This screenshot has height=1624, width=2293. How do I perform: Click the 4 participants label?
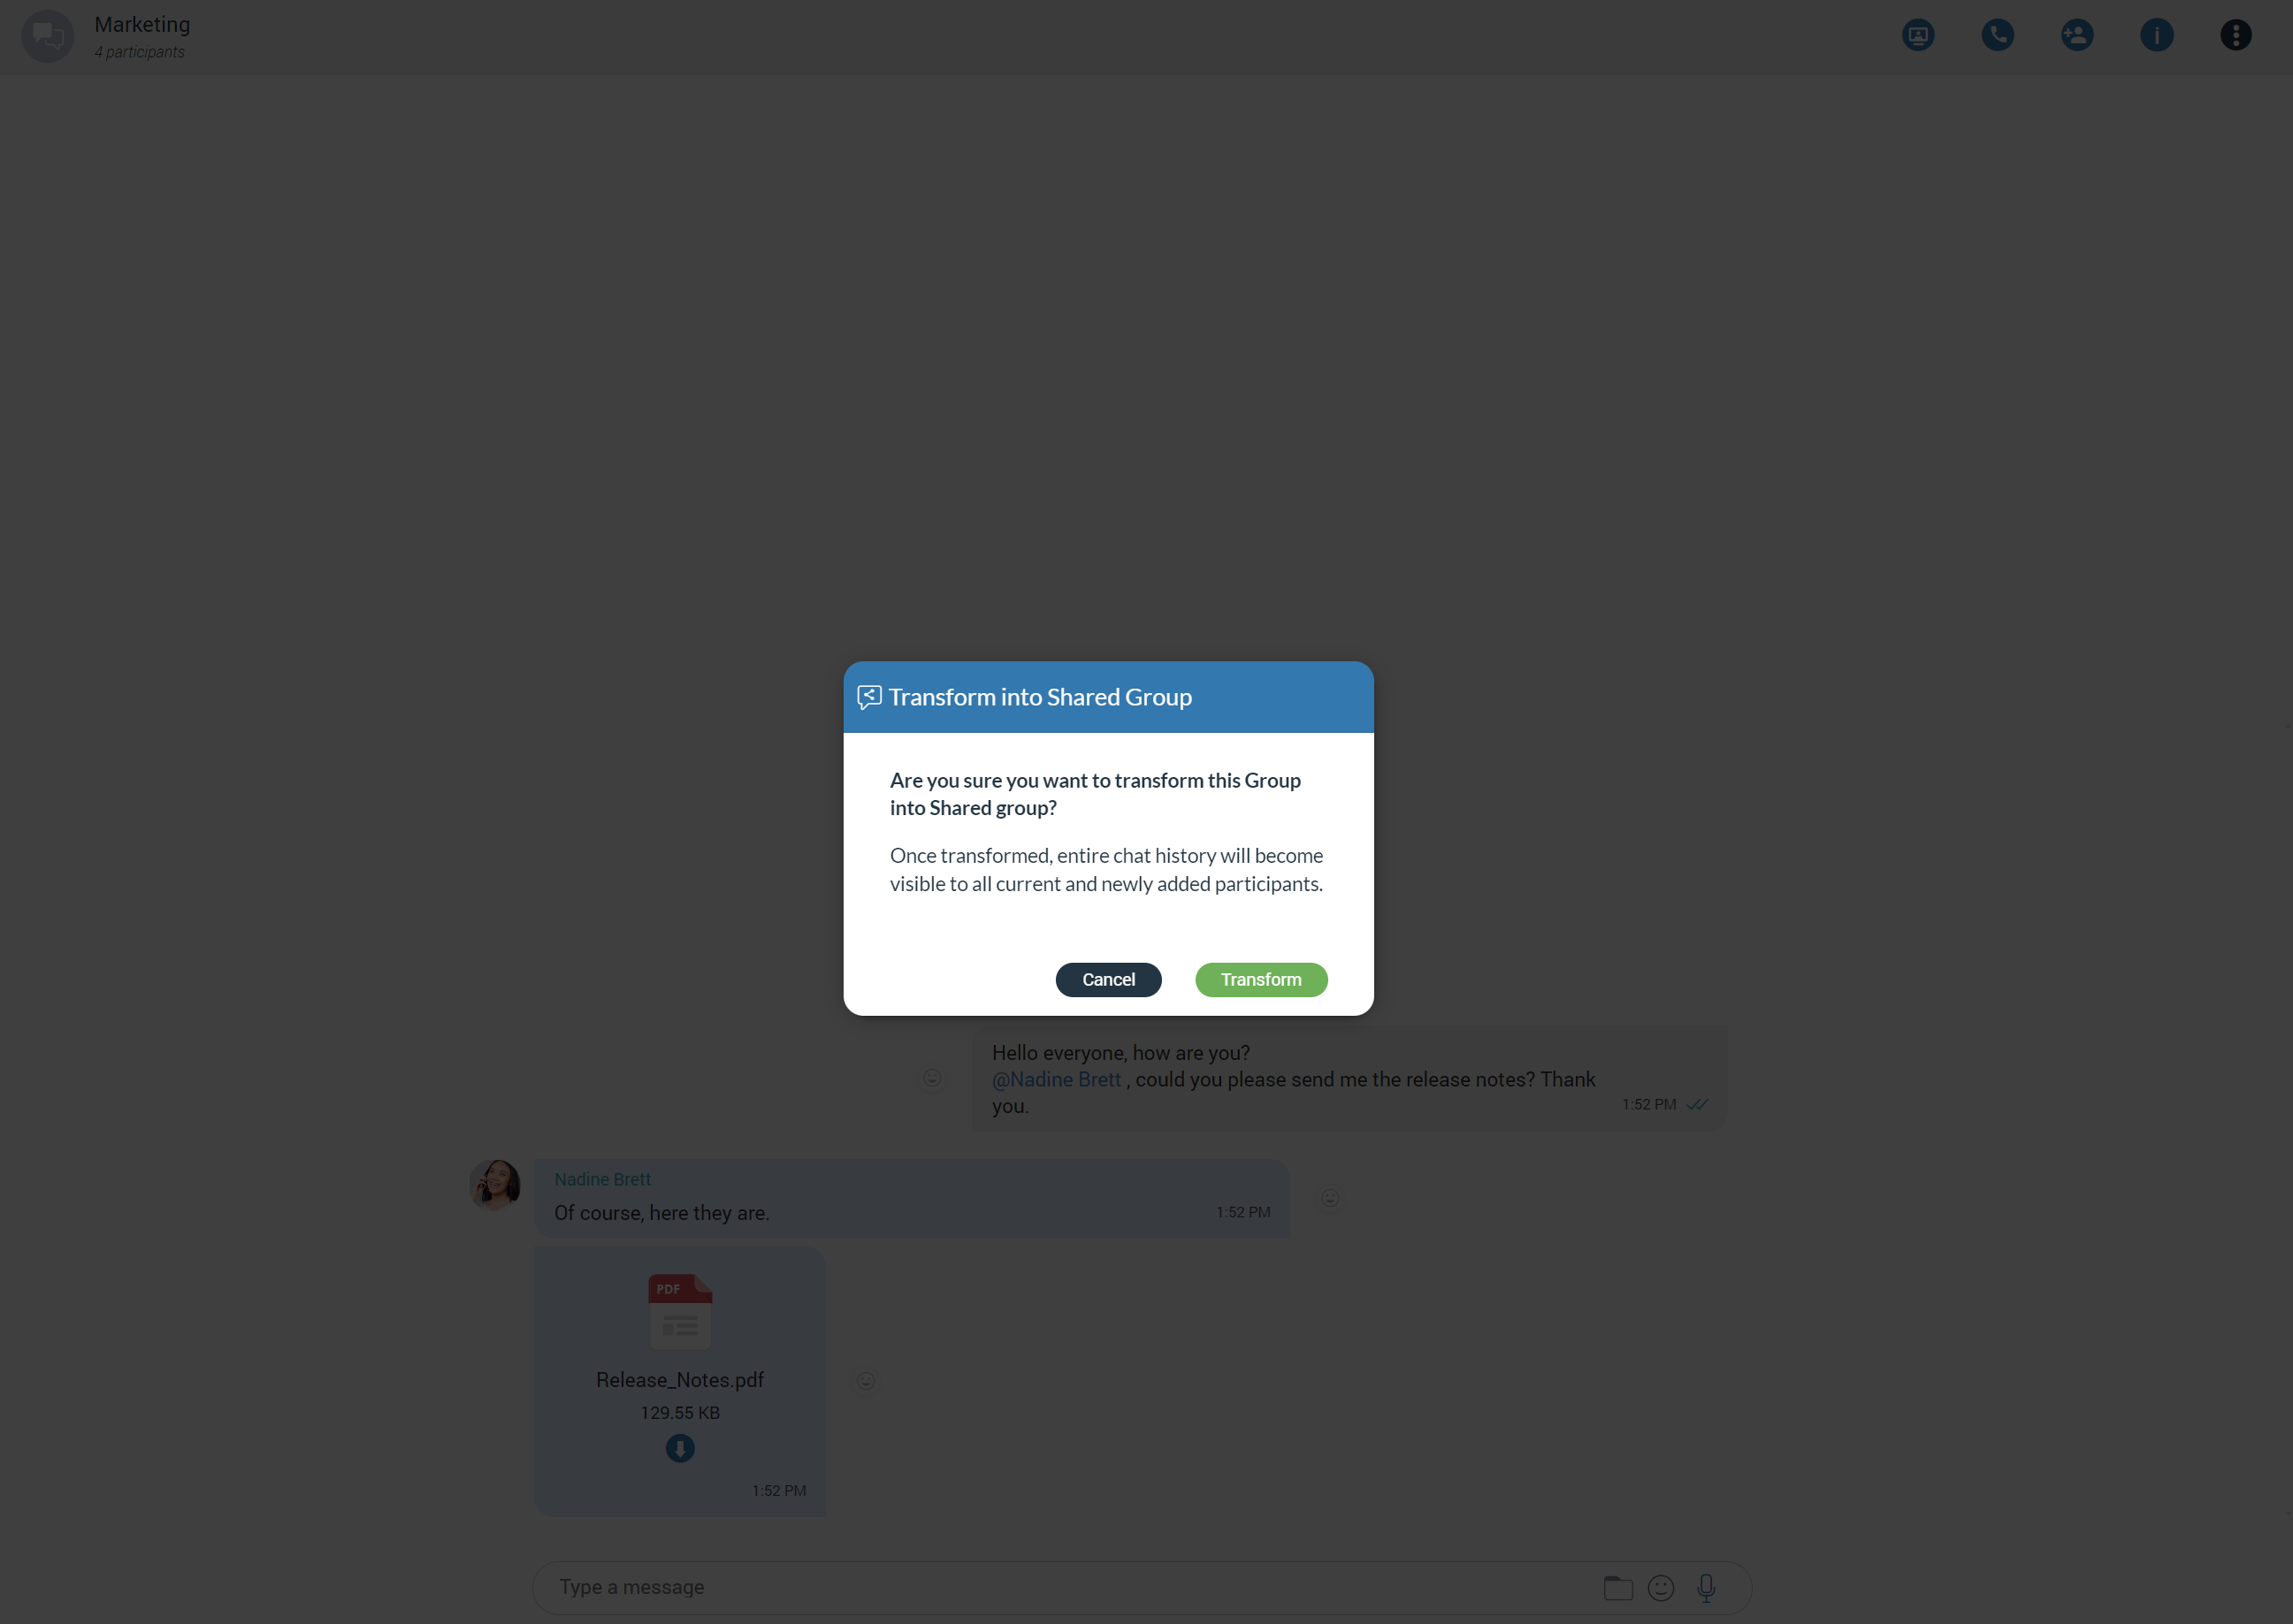point(141,51)
